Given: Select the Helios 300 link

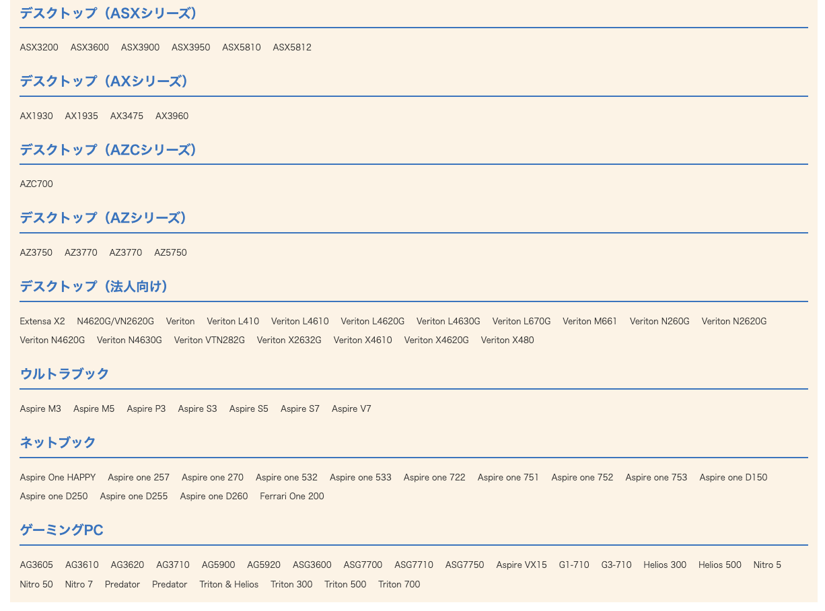Looking at the screenshot, I should [665, 565].
